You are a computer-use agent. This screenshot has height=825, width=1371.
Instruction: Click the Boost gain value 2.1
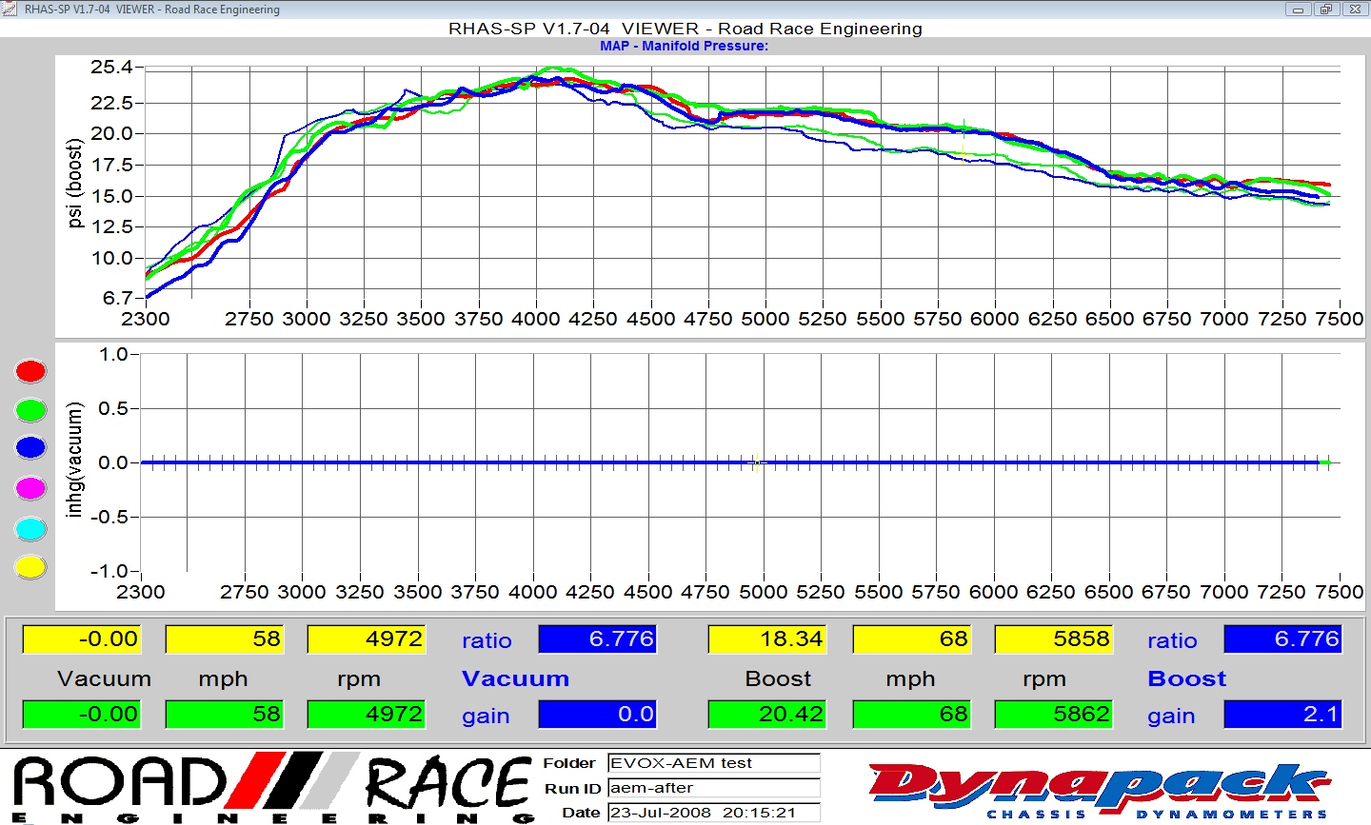pyautogui.click(x=1282, y=714)
